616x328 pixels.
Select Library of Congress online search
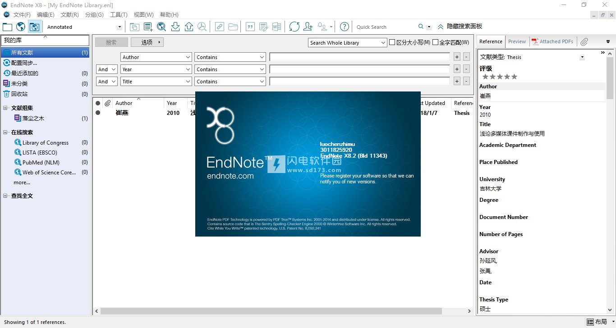46,142
